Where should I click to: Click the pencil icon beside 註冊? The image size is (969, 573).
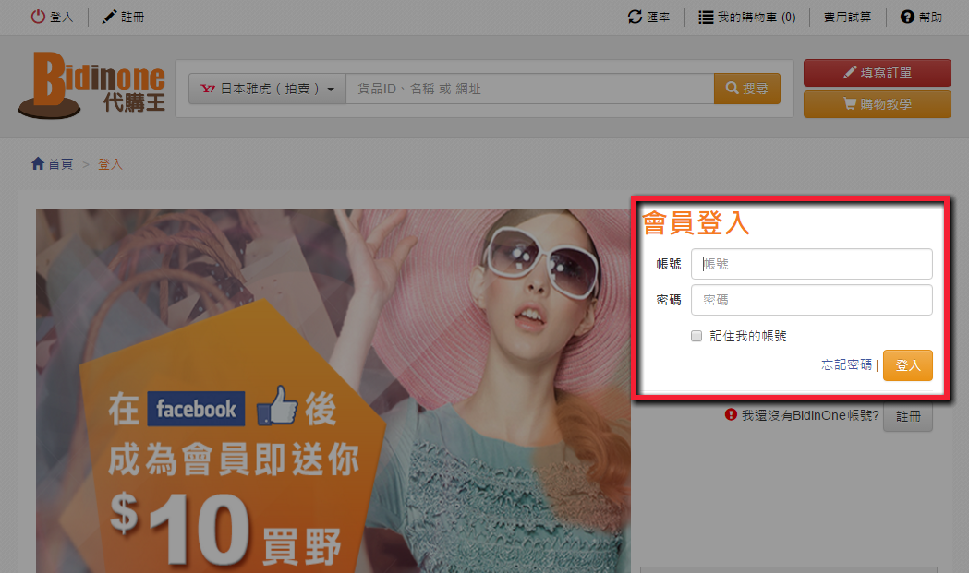tap(109, 17)
